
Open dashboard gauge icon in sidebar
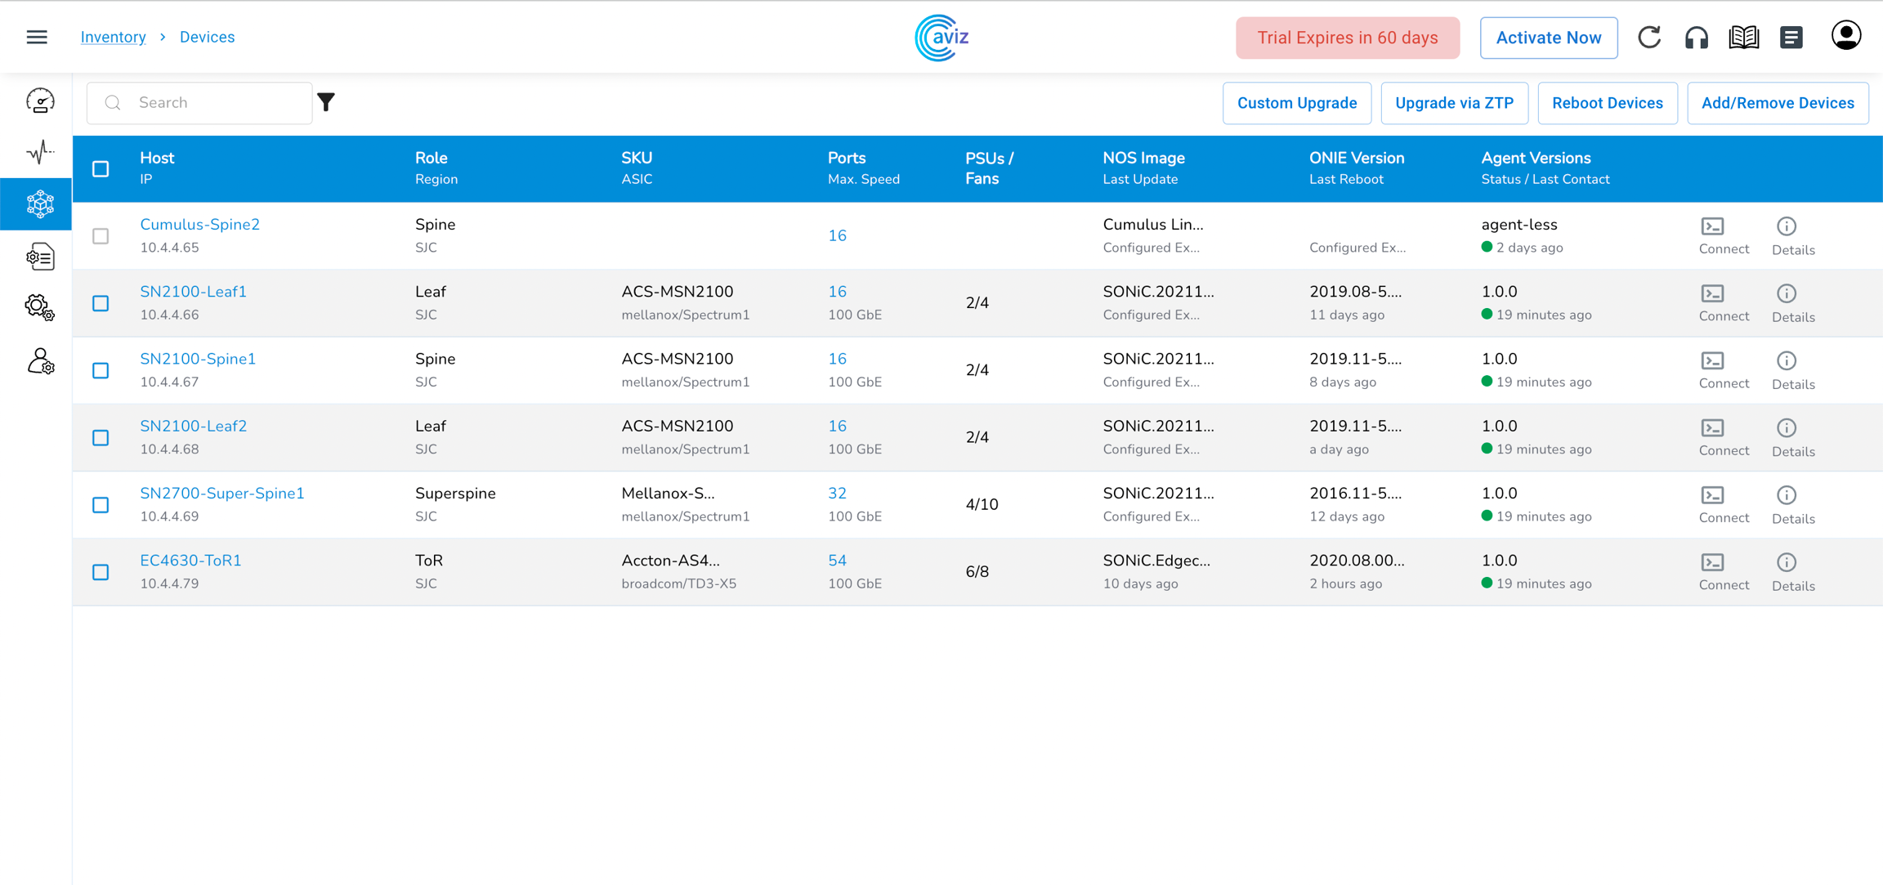point(39,101)
